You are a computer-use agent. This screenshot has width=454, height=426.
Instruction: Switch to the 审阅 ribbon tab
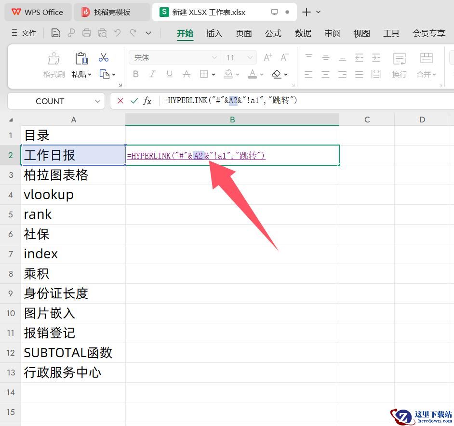333,33
